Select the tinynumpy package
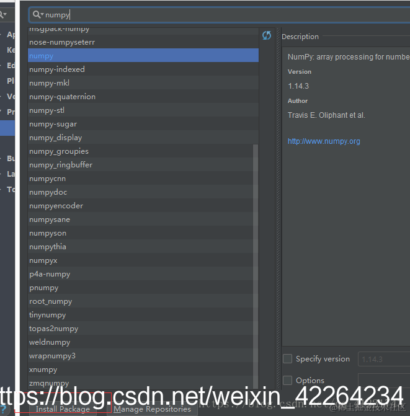This screenshot has height=416, width=410. coord(140,315)
